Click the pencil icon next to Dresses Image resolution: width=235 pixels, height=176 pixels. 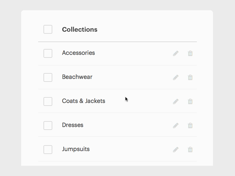click(x=176, y=125)
